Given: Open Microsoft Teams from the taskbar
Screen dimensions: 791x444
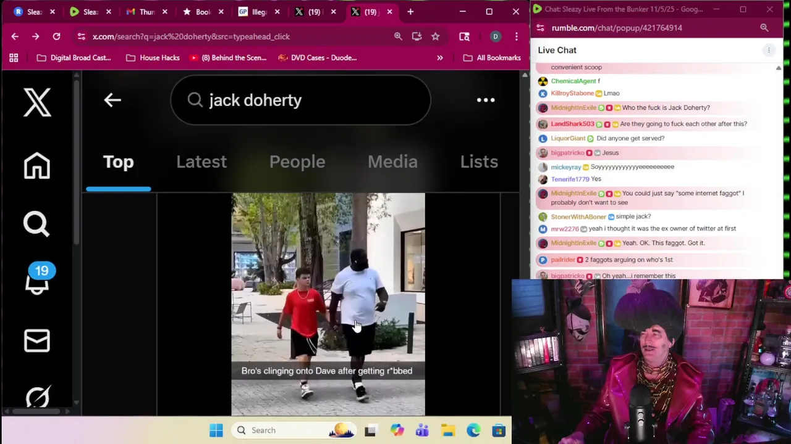Looking at the screenshot, I should click(422, 430).
